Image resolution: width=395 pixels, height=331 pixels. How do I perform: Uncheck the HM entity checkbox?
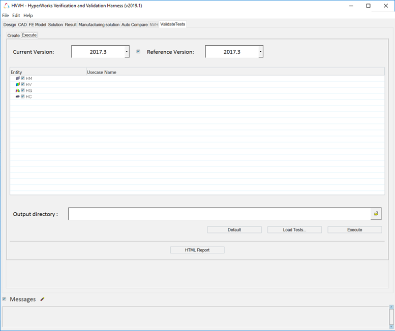click(x=23, y=78)
